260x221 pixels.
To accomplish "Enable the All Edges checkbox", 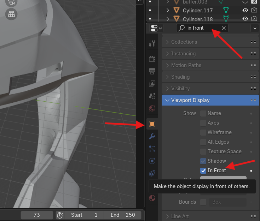I will click(x=203, y=142).
